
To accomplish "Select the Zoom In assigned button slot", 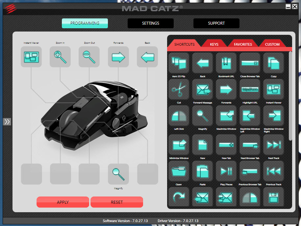I will [x=60, y=57].
